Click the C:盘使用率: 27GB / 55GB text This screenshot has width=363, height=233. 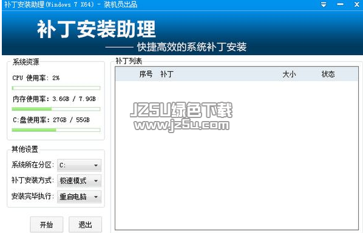(51, 120)
